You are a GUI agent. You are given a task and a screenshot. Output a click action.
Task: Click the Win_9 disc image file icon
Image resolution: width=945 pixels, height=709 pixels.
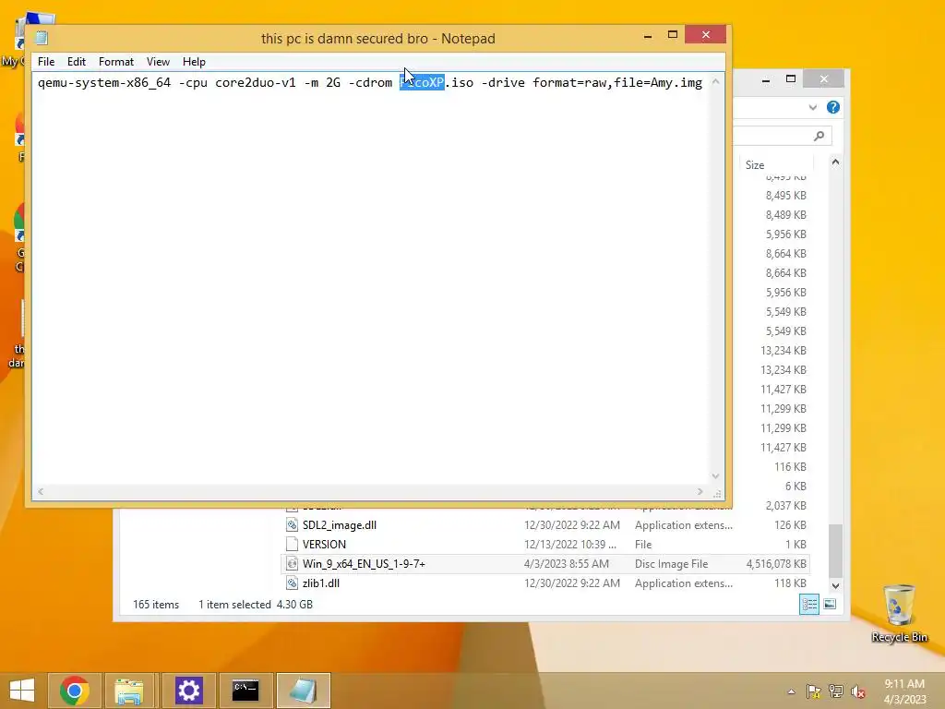click(x=292, y=564)
